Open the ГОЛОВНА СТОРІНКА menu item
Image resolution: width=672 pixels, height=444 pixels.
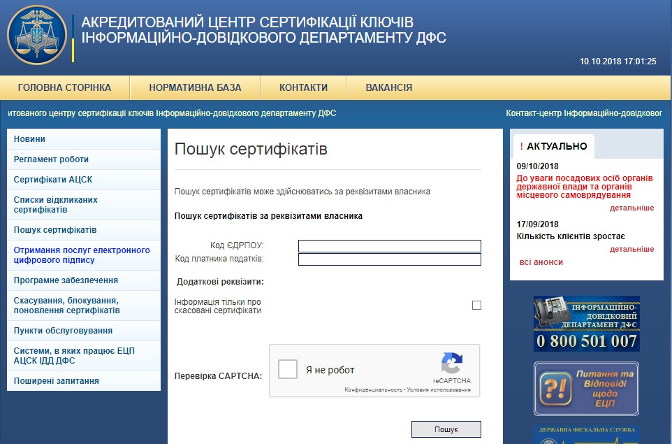(x=64, y=88)
